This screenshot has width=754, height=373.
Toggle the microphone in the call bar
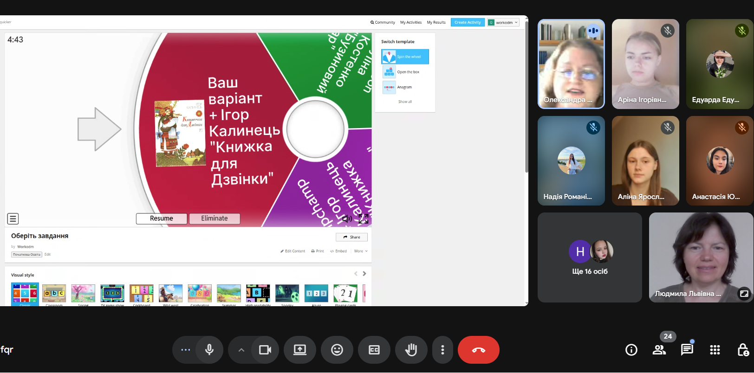click(209, 350)
